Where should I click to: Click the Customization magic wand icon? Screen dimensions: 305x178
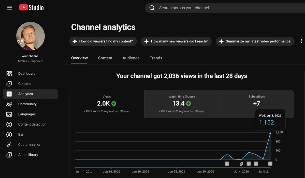tap(9, 145)
